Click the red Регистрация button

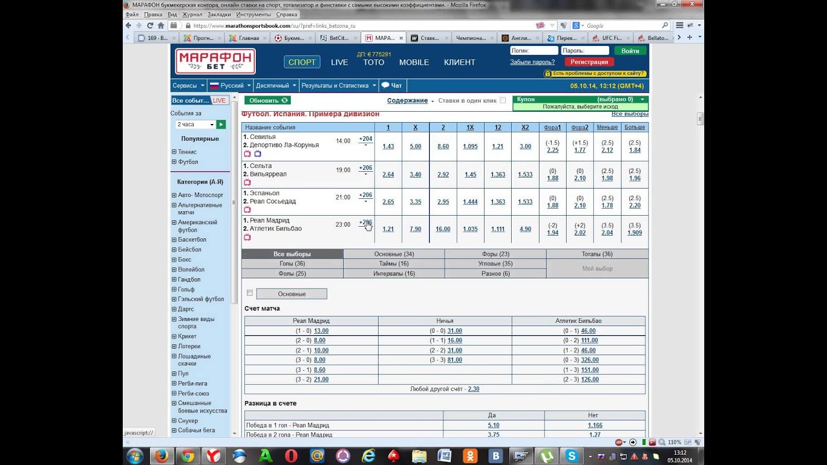589,62
